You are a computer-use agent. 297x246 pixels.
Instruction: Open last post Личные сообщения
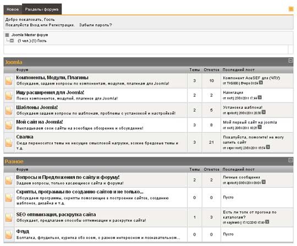click(x=241, y=177)
